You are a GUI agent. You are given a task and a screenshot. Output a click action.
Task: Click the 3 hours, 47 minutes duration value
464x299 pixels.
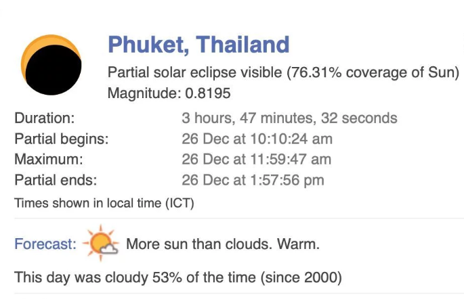click(289, 118)
